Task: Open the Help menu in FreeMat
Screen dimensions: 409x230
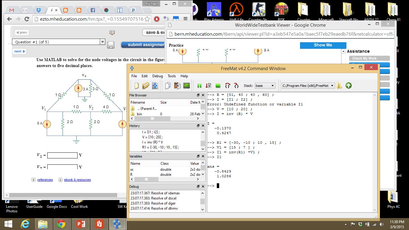Action: 184,76
